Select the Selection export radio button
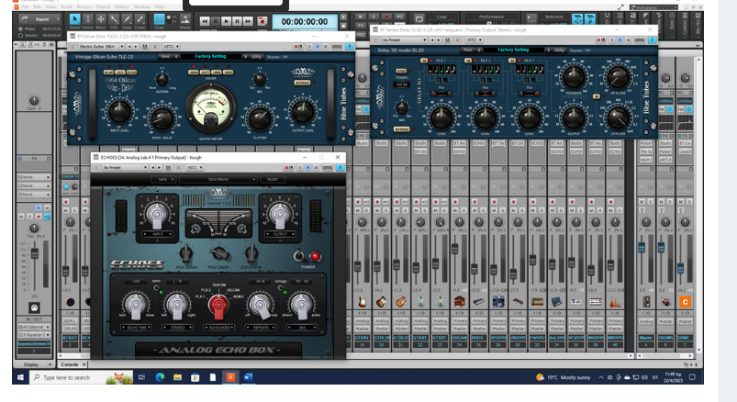 pyautogui.click(x=21, y=35)
